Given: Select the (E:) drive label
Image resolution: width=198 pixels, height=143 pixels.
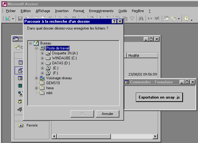Looking at the screenshot, I should 56,68.
